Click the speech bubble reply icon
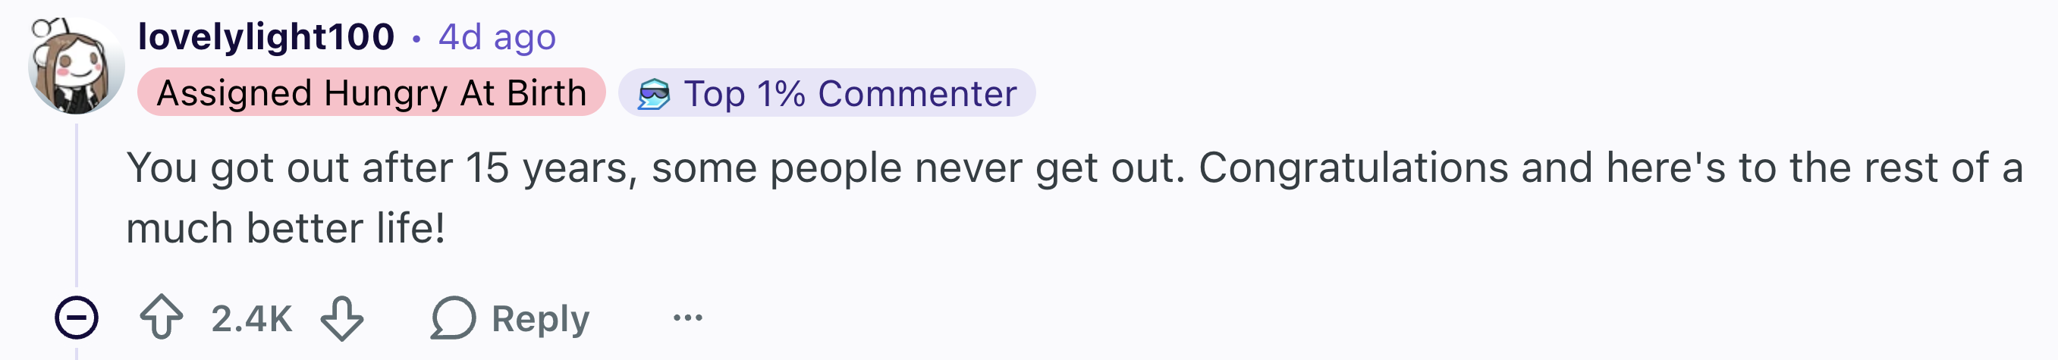The width and height of the screenshot is (2058, 360). click(x=453, y=318)
